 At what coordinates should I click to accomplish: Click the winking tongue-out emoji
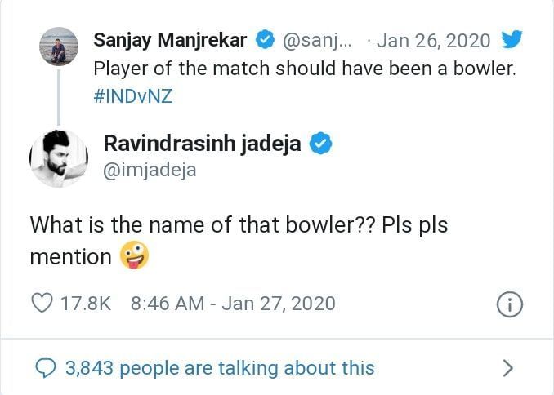click(134, 257)
